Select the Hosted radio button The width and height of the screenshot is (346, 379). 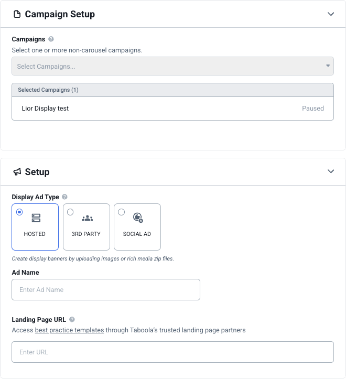(19, 212)
